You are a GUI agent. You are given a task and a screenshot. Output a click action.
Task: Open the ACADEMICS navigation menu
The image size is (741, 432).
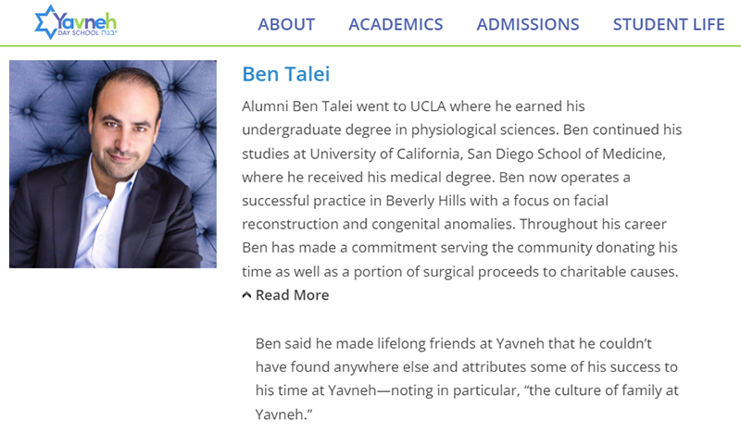point(396,24)
